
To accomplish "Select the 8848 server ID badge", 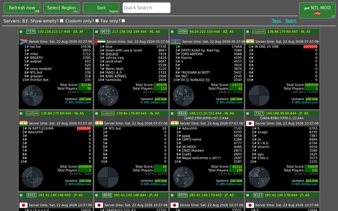I will 107,195.
